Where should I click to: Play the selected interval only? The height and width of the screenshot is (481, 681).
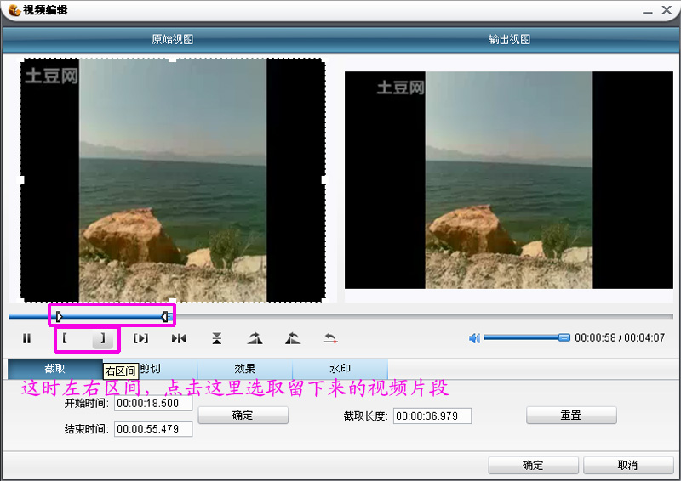click(x=140, y=338)
